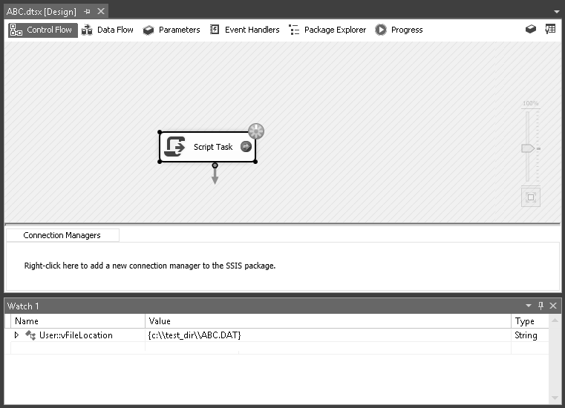This screenshot has width=565, height=408.
Task: Click the Variables icon at top right
Action: point(550,30)
